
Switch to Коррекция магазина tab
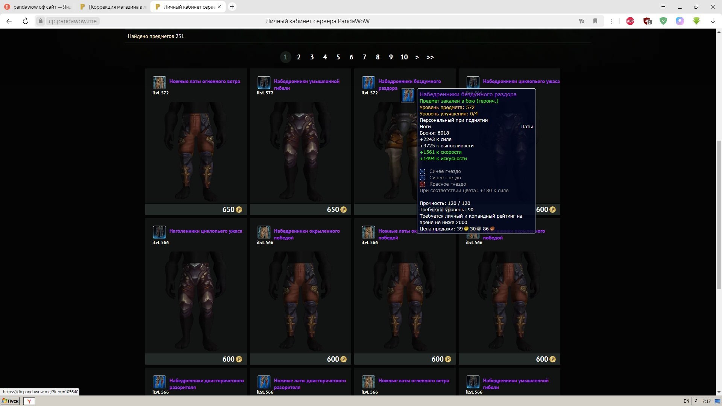click(x=114, y=7)
